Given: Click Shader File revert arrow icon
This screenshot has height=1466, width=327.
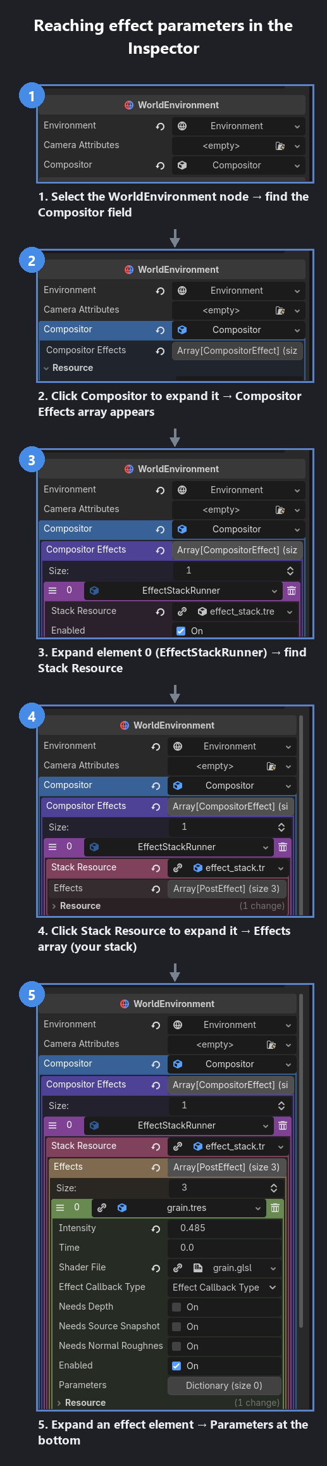Looking at the screenshot, I should point(156,1268).
